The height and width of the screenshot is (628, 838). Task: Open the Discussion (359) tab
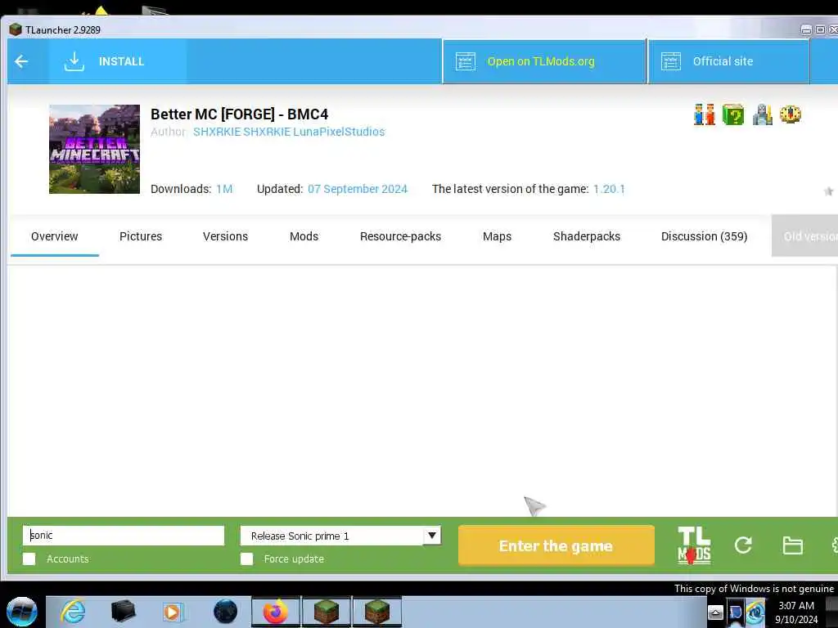(x=705, y=236)
